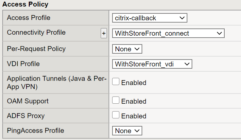
Task: Open the Per-Request Policy dropdown
Action: 127,49
